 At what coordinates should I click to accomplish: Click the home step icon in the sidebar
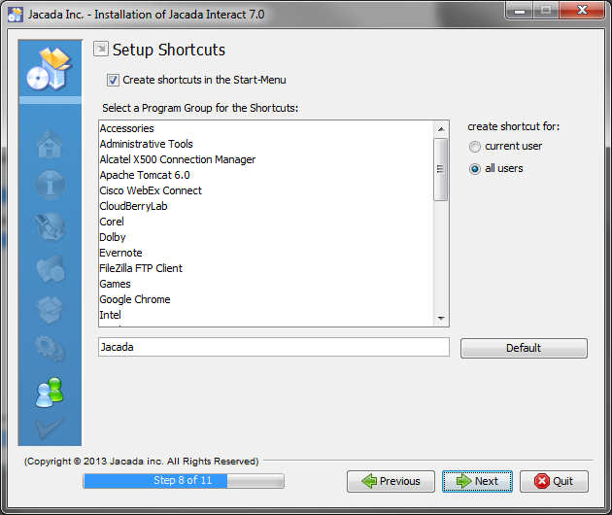click(x=50, y=144)
